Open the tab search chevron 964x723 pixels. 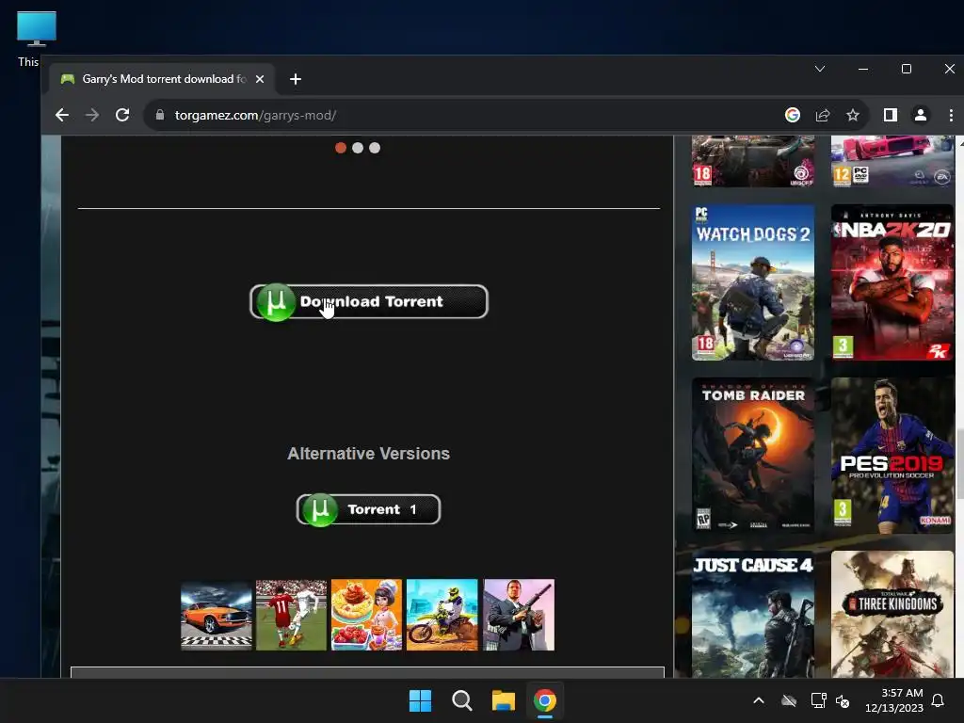coord(820,69)
